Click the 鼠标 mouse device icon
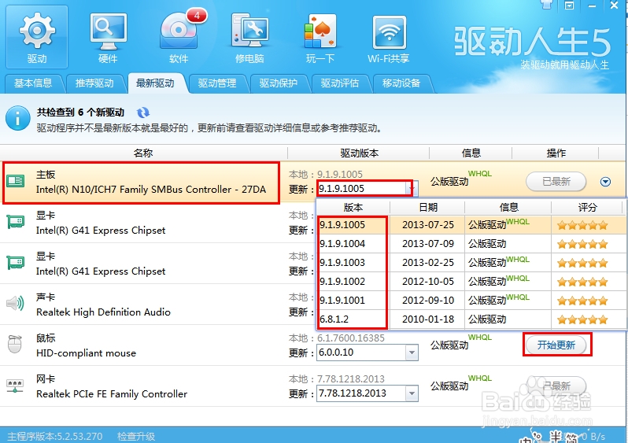 pyautogui.click(x=15, y=345)
